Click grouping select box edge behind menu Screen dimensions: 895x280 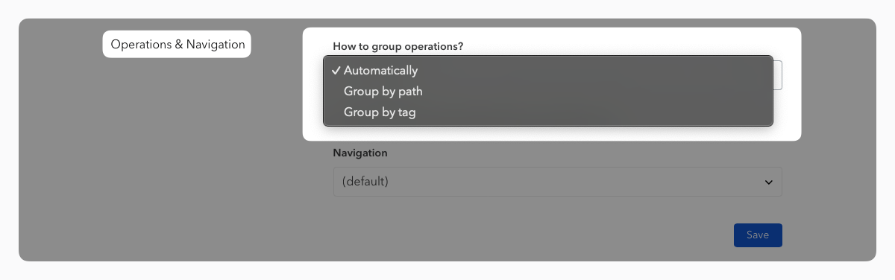pos(778,75)
